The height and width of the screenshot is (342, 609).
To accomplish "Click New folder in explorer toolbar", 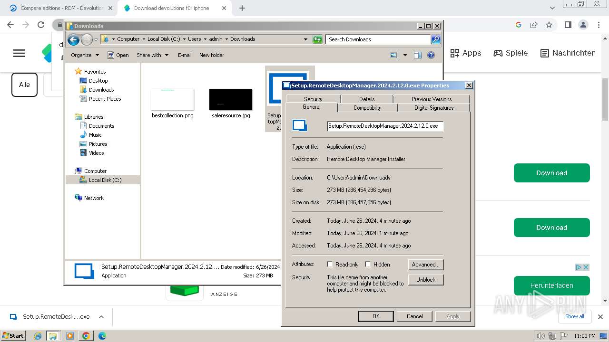I will pos(212,55).
